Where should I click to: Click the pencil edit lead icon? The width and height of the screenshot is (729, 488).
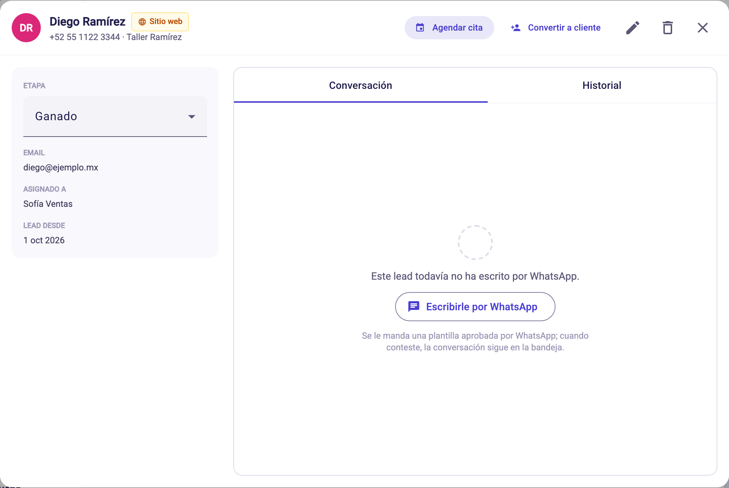point(633,28)
